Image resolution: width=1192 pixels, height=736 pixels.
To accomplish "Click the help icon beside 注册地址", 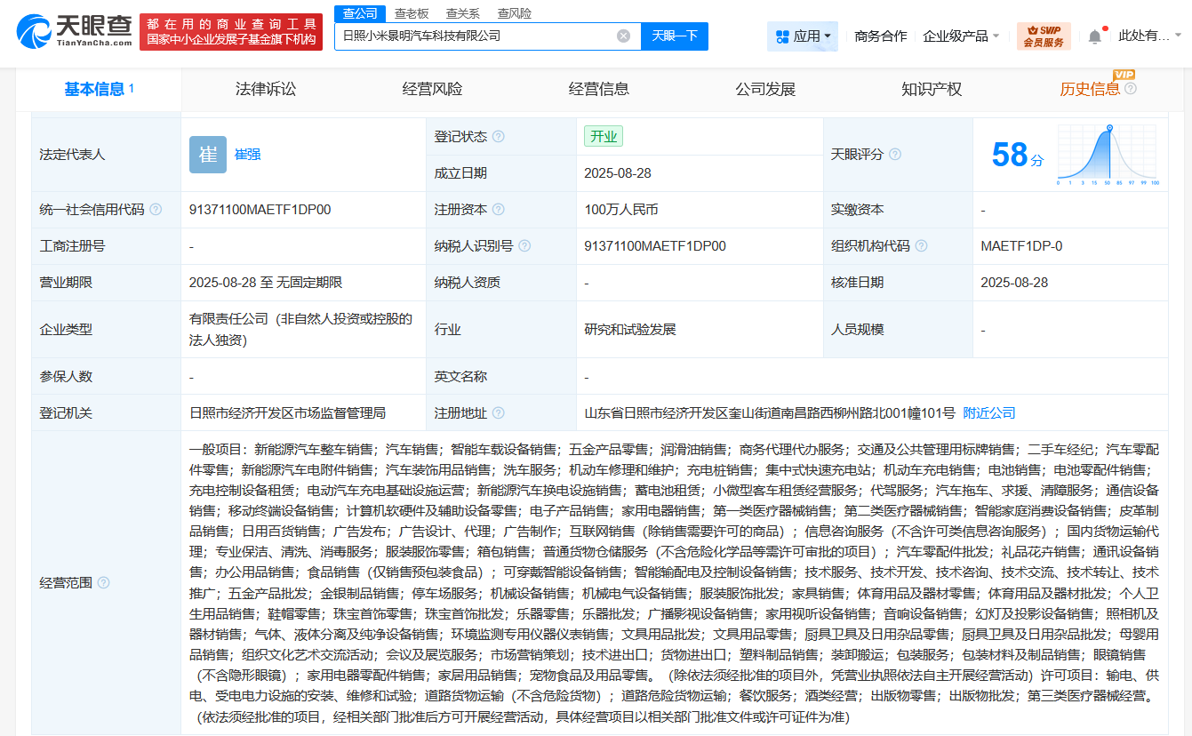I will [498, 412].
